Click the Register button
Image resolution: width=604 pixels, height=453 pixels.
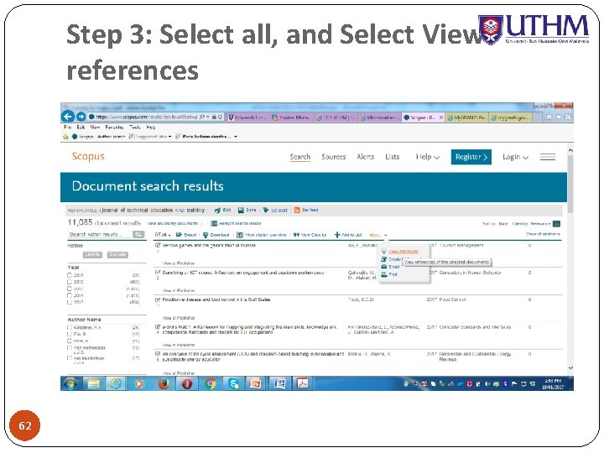471,157
